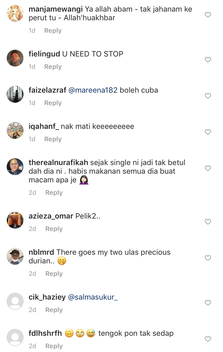This screenshot has height=352, width=223.
Task: Like fdlhshrfh's comment
Action: [208, 339]
